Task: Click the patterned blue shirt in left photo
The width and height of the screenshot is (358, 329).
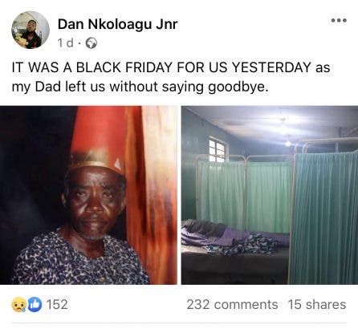Action: click(x=80, y=261)
